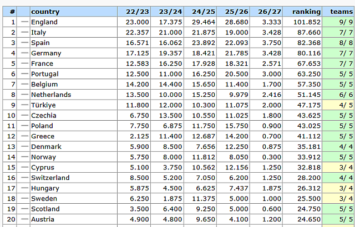355x227 pixels.
Task: Click Türkiye's yellow 4/5 teams cell
Action: (338, 105)
